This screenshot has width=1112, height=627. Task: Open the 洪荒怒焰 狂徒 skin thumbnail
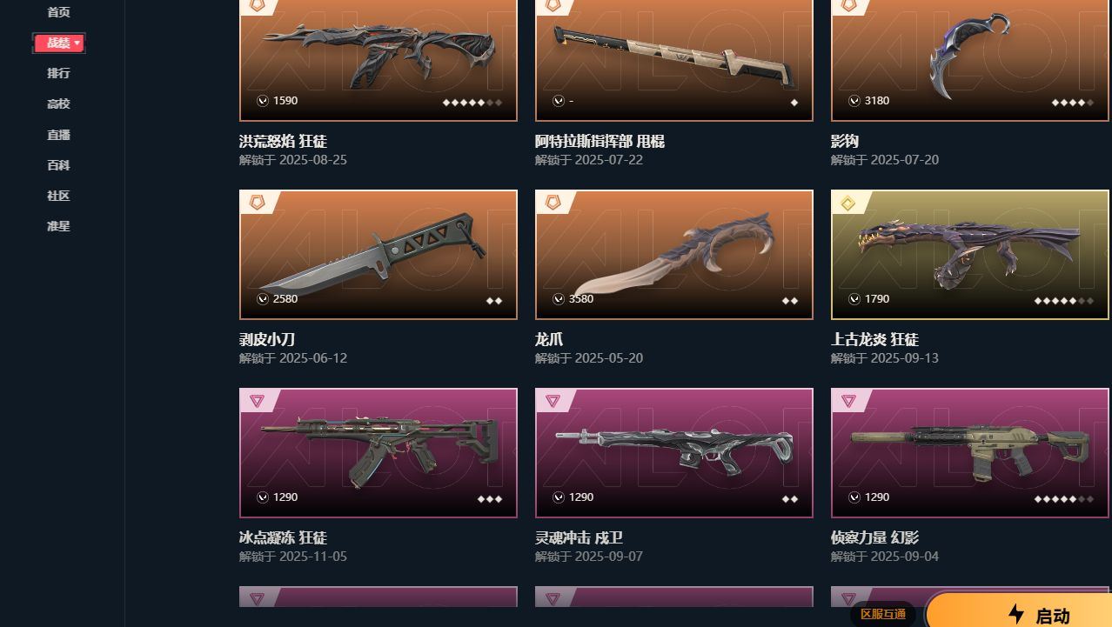tap(378, 60)
